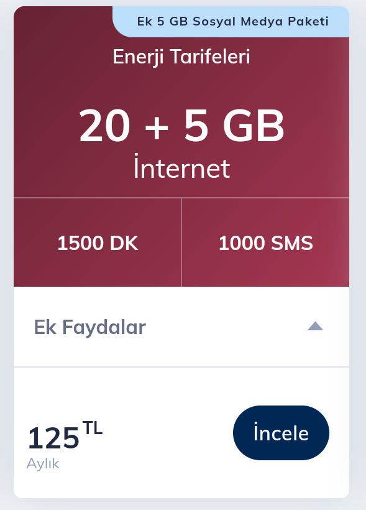Select the 1000 SMS cell
The width and height of the screenshot is (366, 510).
[265, 243]
